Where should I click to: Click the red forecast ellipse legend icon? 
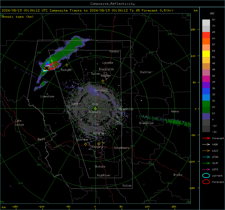coord(206,182)
